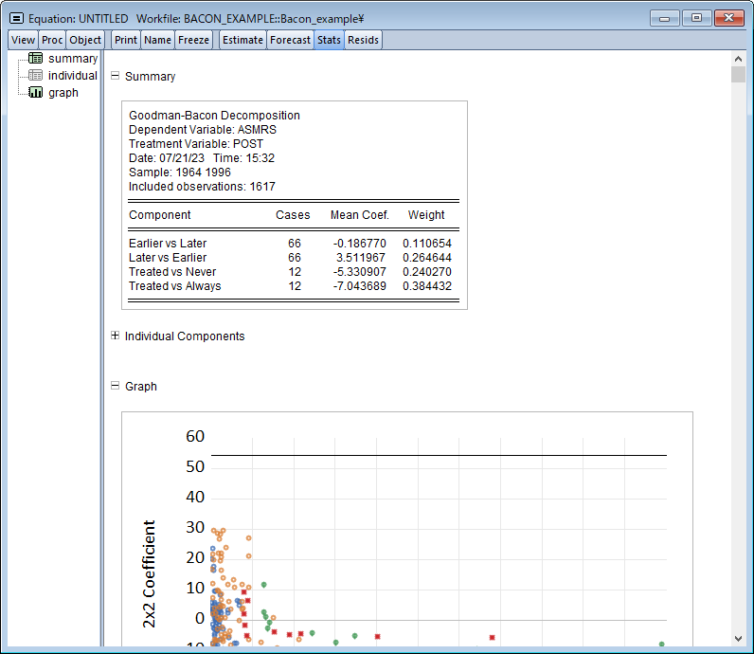
Task: Select individual node in the tree
Action: (x=73, y=76)
